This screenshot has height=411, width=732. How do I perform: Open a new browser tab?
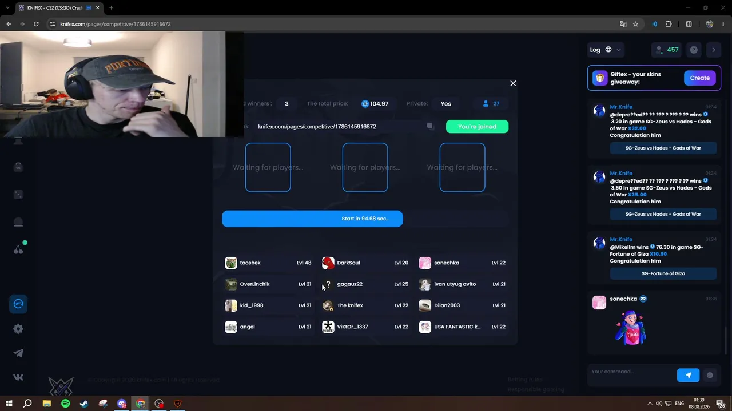111,8
